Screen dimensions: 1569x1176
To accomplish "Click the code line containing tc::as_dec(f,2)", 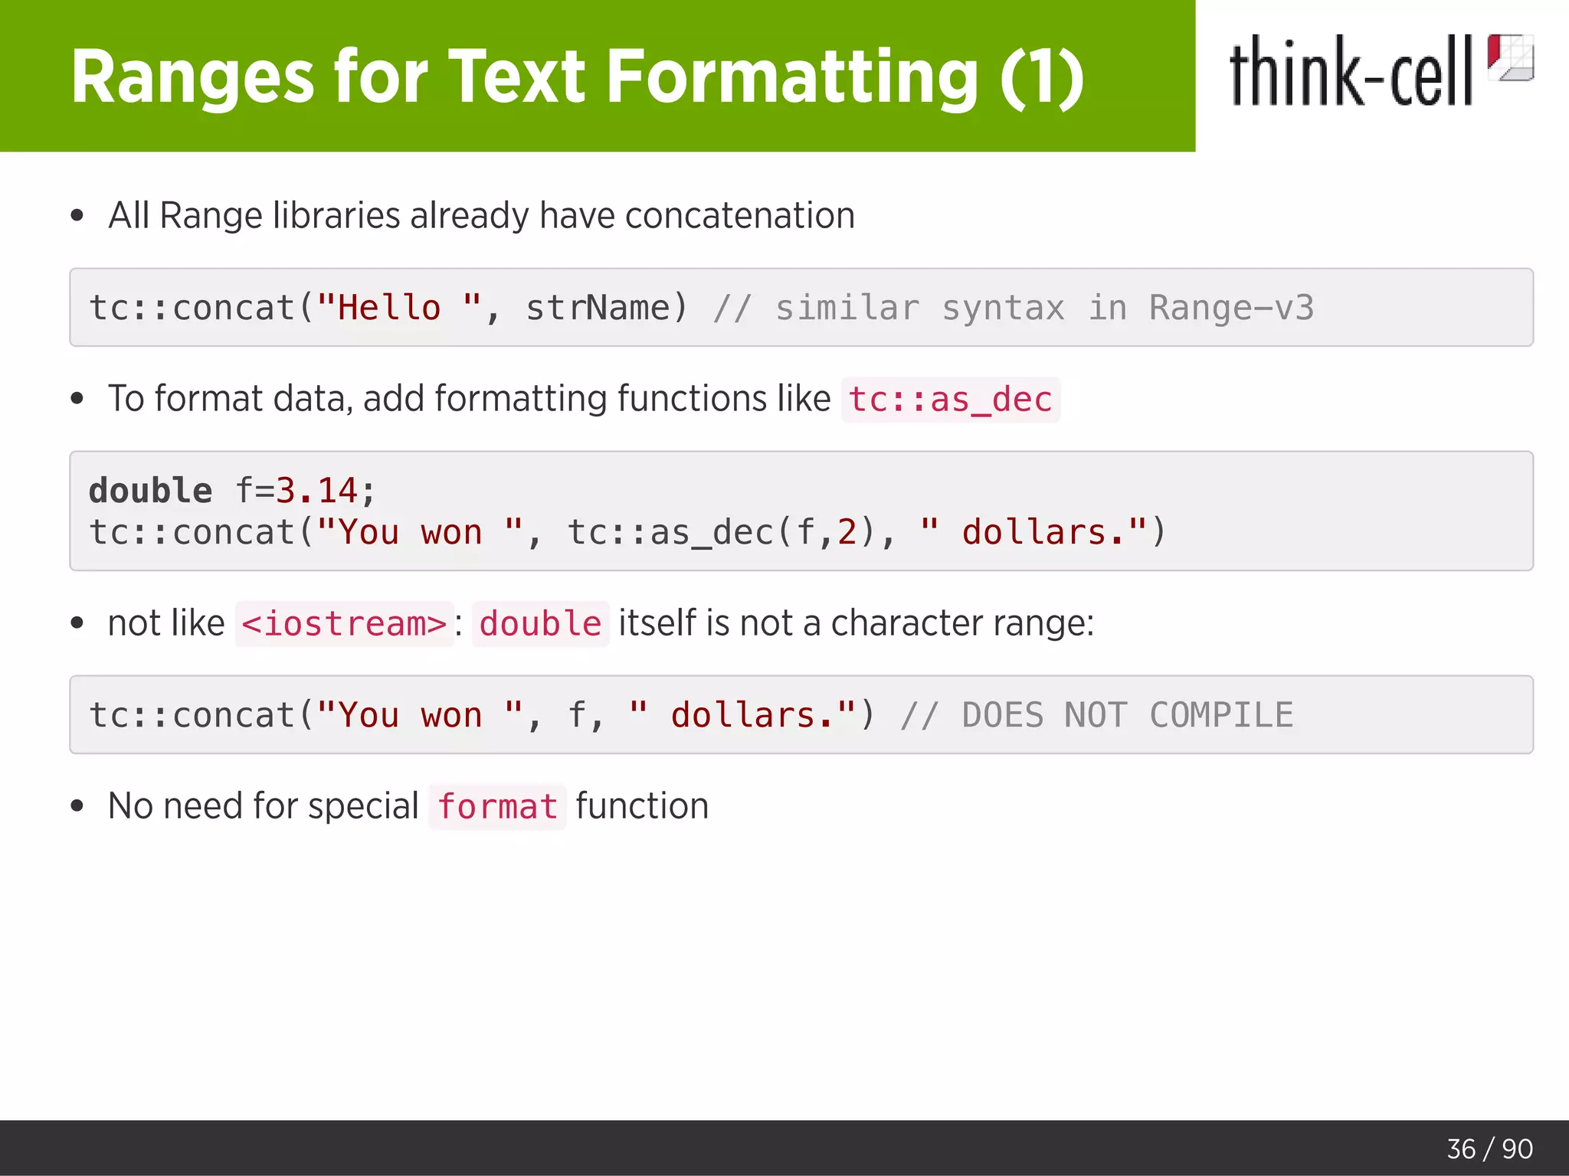I will point(627,532).
